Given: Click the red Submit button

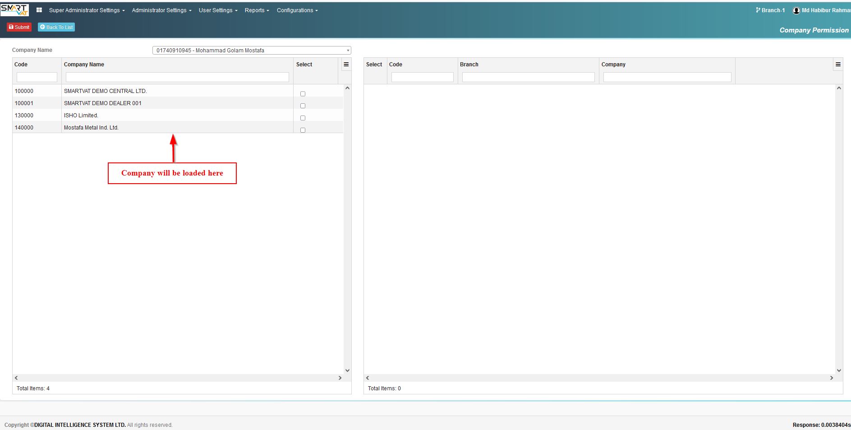Looking at the screenshot, I should coord(19,27).
